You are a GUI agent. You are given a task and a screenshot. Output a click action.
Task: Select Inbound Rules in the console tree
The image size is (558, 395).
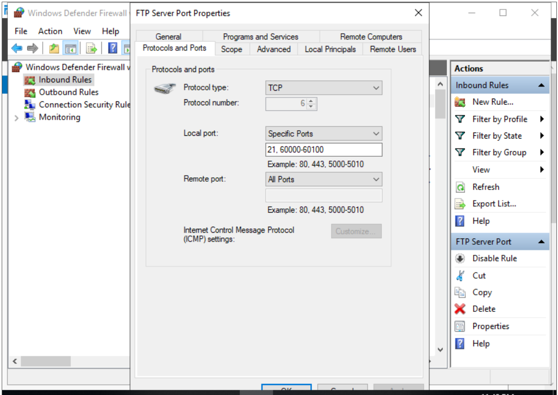coord(65,80)
